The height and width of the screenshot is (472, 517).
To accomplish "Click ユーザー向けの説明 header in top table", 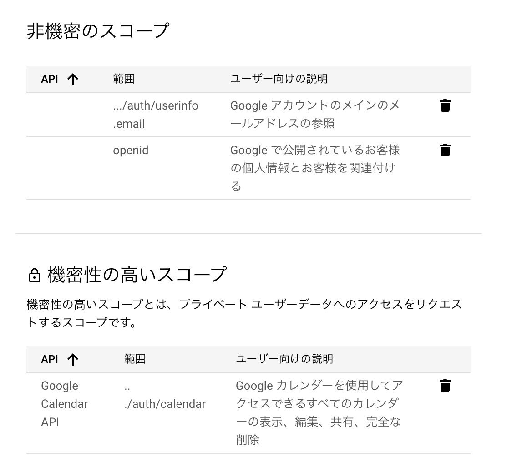I will 279,79.
